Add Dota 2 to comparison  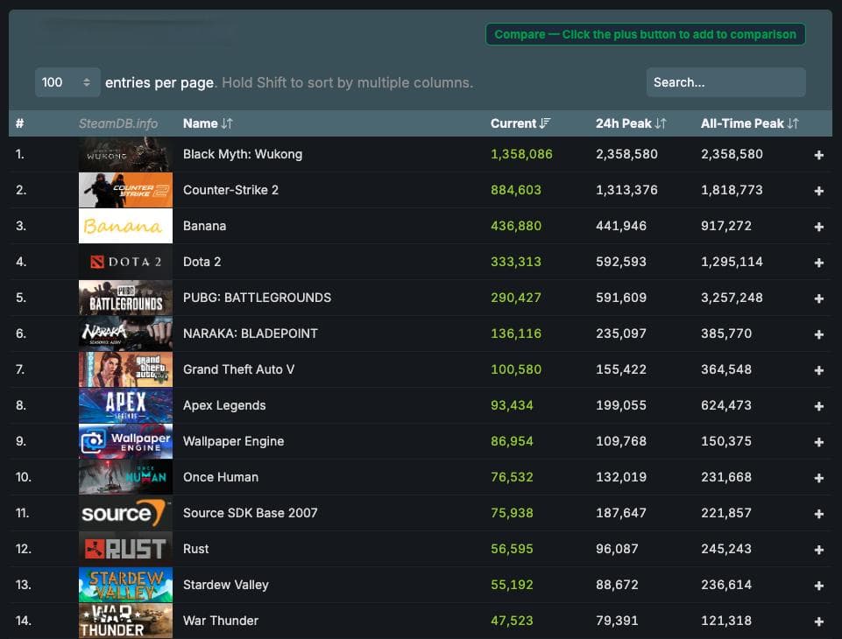click(818, 263)
